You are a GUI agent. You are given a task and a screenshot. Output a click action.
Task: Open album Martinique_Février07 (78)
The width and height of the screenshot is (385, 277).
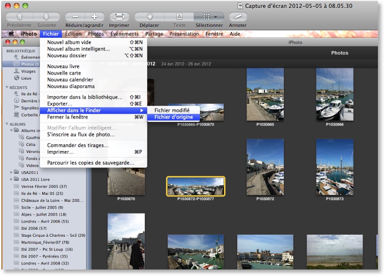[x=45, y=242]
